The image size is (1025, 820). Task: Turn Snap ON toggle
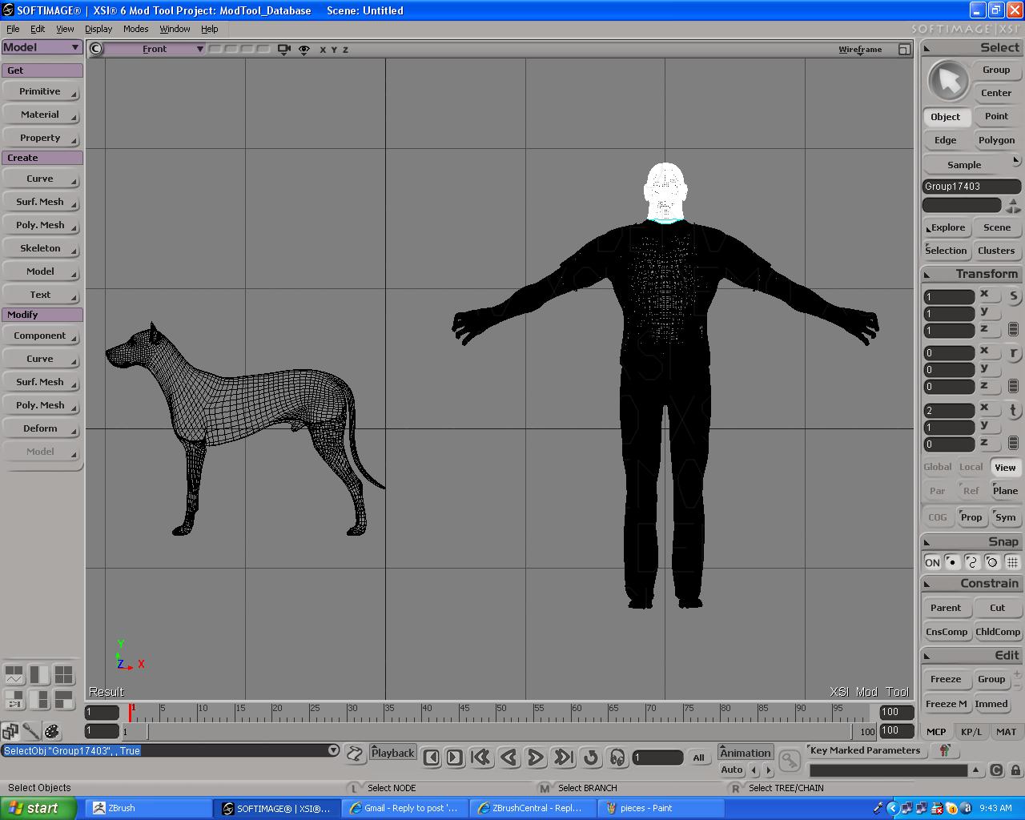pyautogui.click(x=932, y=562)
